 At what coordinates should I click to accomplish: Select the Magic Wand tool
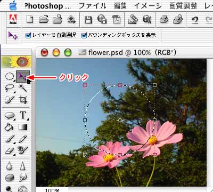click(22, 88)
